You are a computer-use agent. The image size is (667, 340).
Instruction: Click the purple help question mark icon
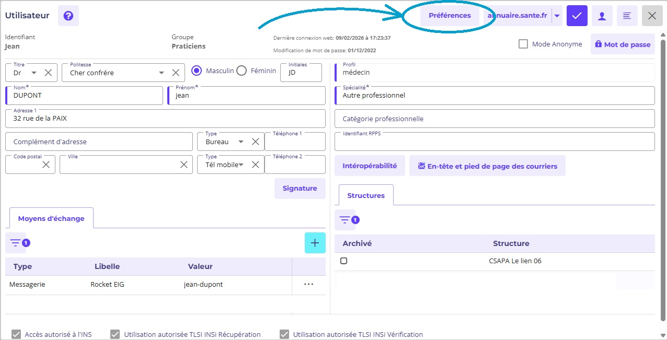68,16
